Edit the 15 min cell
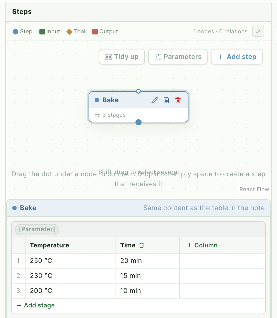 point(147,276)
